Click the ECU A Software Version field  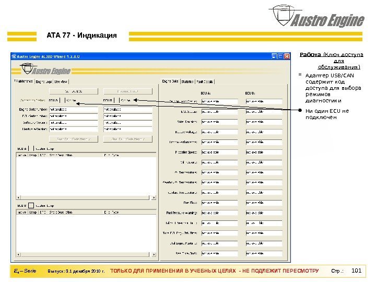click(74, 123)
